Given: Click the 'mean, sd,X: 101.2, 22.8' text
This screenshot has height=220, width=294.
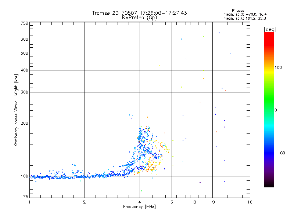Looking at the screenshot, I should (244, 18).
